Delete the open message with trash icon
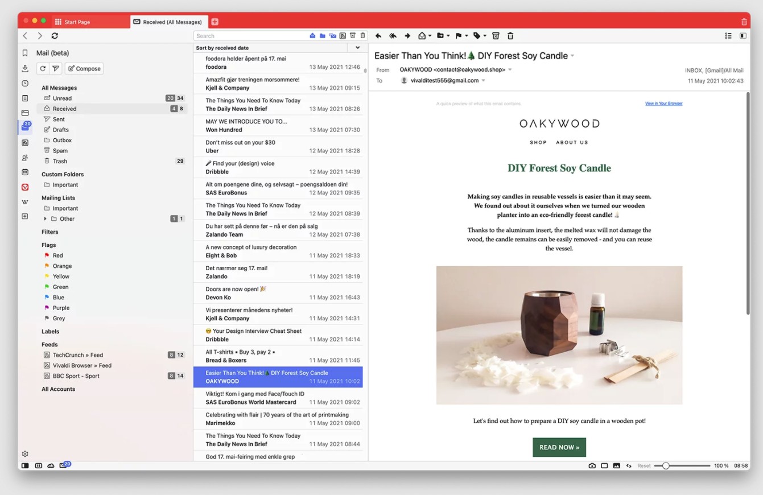 tap(510, 36)
